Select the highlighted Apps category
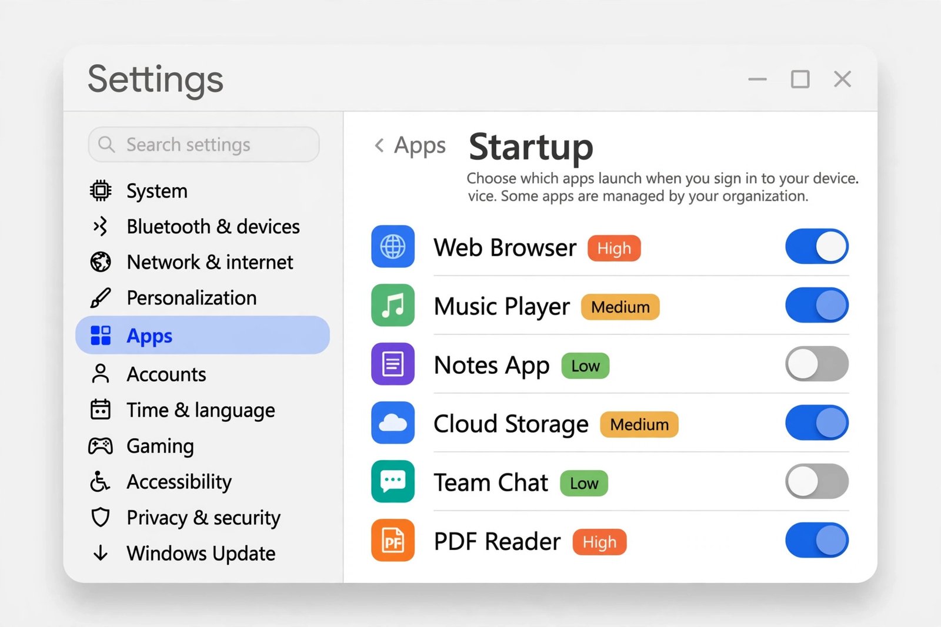 [203, 335]
